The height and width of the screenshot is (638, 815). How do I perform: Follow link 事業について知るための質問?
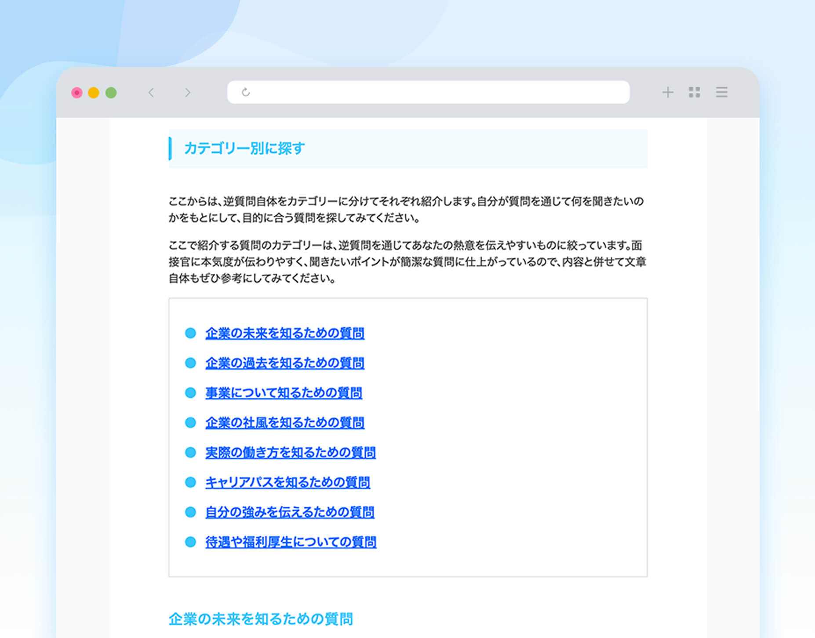pyautogui.click(x=284, y=393)
